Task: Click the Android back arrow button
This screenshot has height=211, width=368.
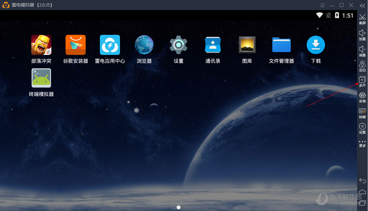Action: pos(362,181)
